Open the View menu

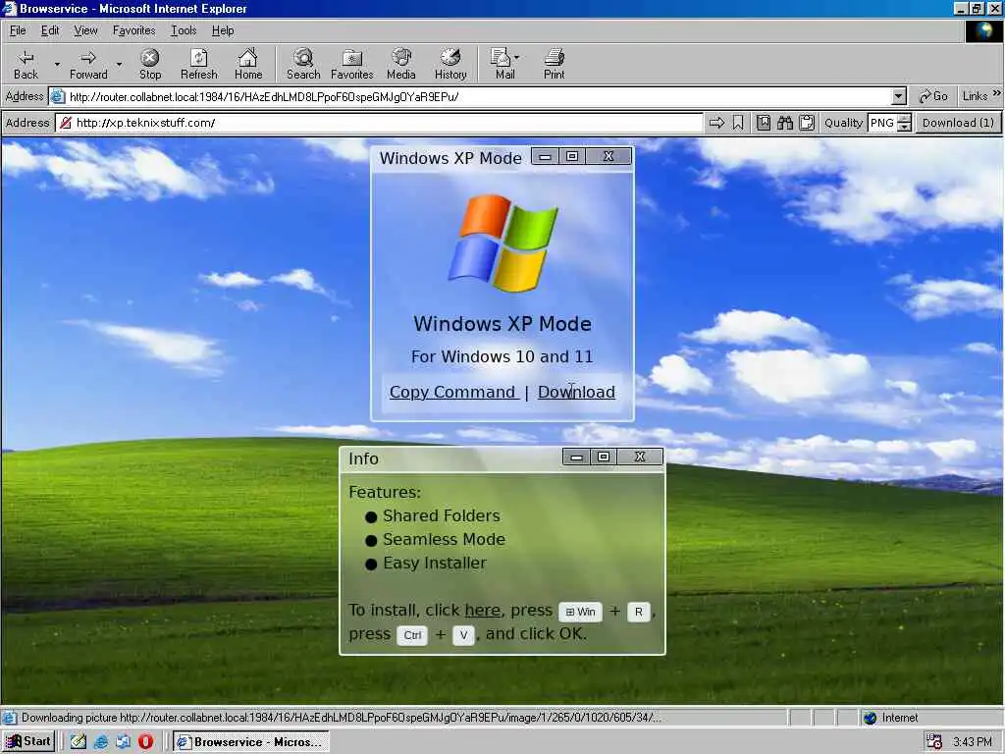(86, 30)
